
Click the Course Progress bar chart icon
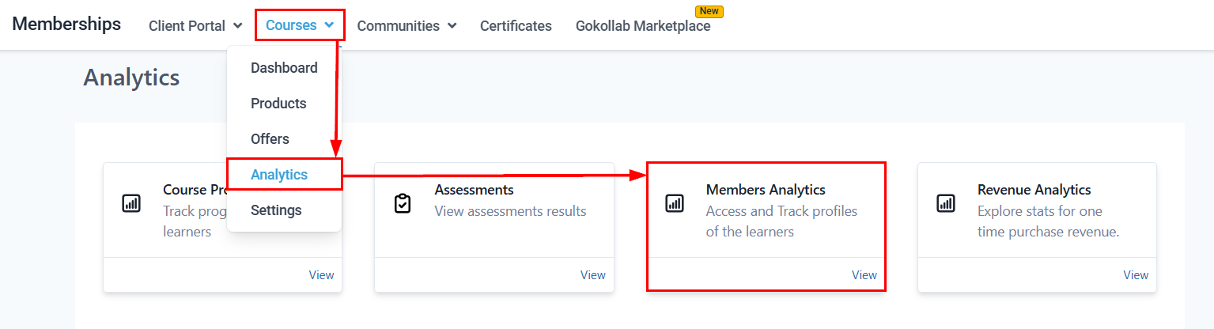tap(131, 203)
